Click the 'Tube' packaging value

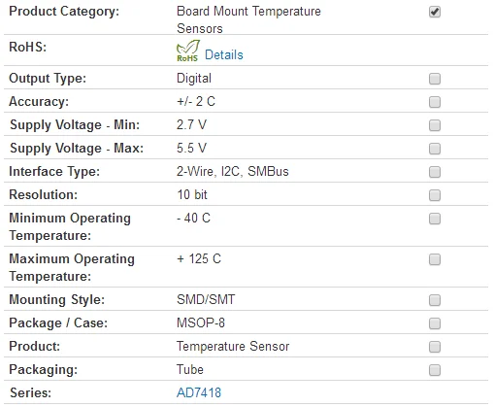point(190,370)
